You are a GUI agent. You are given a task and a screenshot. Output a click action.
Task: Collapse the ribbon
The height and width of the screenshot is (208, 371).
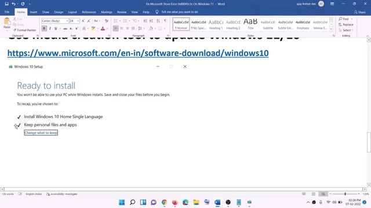click(x=368, y=36)
